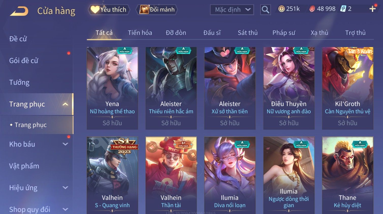Image resolution: width=383 pixels, height=214 pixels.
Task: Expand the Kho báu sidebar section
Action: 65,144
